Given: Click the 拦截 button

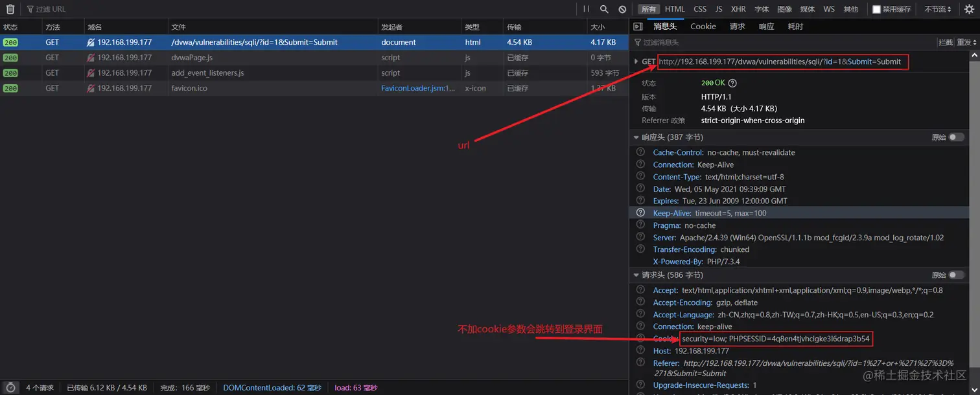Looking at the screenshot, I should (x=946, y=42).
